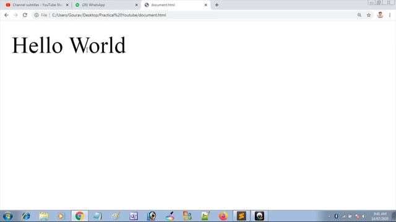396x222 pixels.
Task: Select the document.html tab
Action: [x=176, y=5]
